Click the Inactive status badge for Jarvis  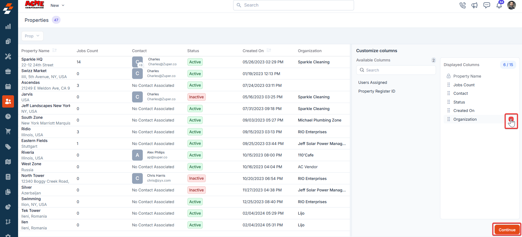point(196,97)
